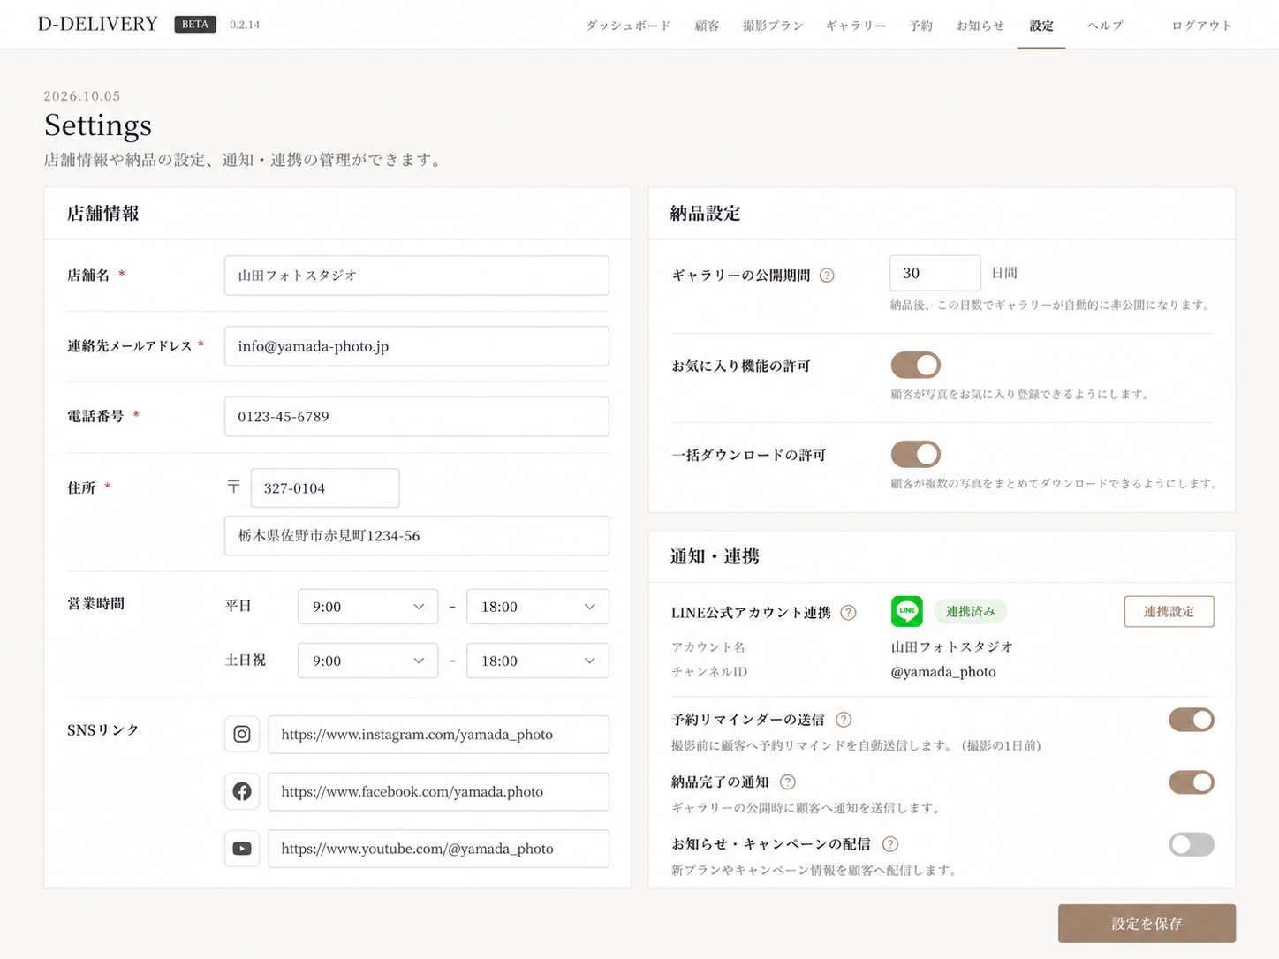Click the Instagram URL input field
1279x959 pixels.
point(438,734)
